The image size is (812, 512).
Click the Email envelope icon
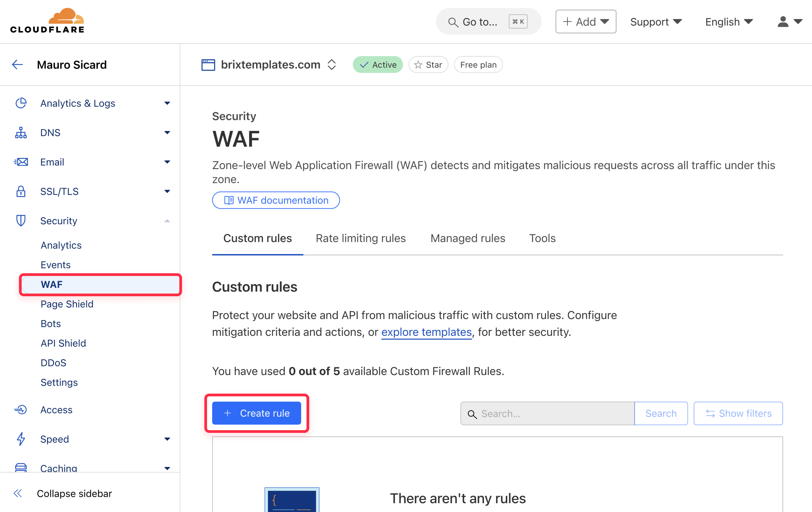(x=21, y=162)
